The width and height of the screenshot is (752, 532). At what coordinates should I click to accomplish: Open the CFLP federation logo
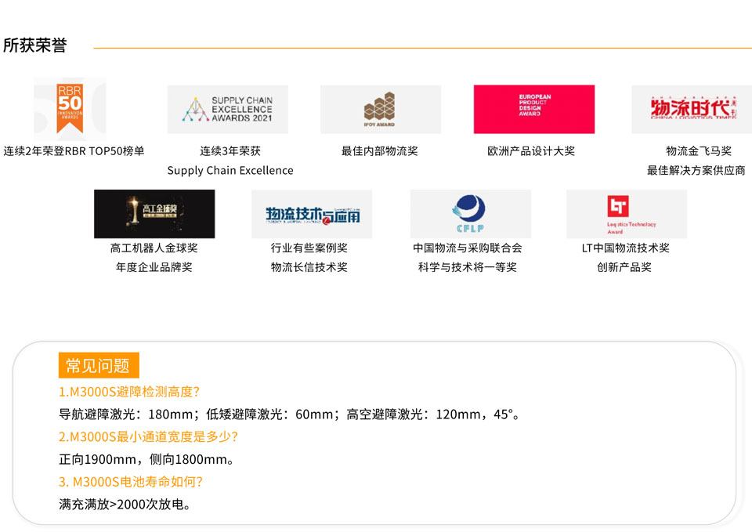pyautogui.click(x=470, y=214)
